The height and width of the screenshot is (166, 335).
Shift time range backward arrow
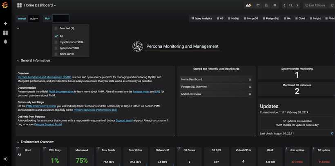pyautogui.click(x=284, y=5)
